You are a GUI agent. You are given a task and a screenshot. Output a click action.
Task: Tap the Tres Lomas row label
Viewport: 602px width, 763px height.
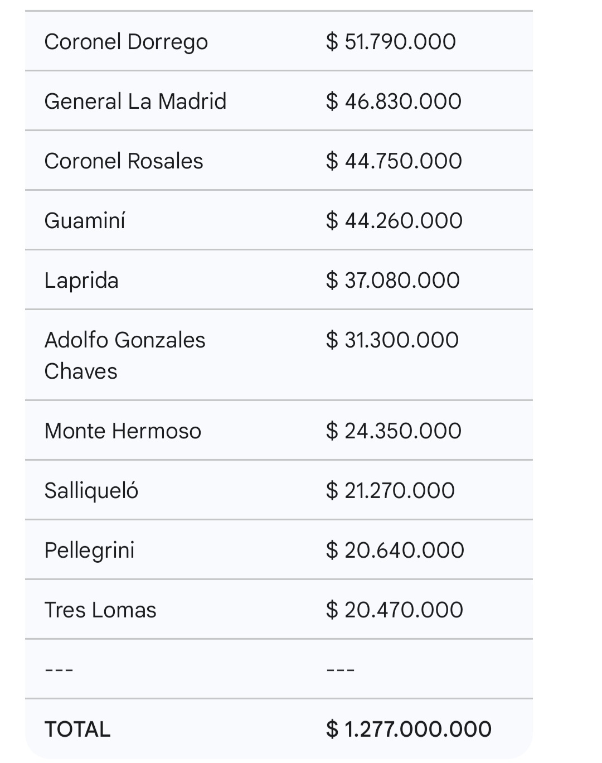coord(100,610)
